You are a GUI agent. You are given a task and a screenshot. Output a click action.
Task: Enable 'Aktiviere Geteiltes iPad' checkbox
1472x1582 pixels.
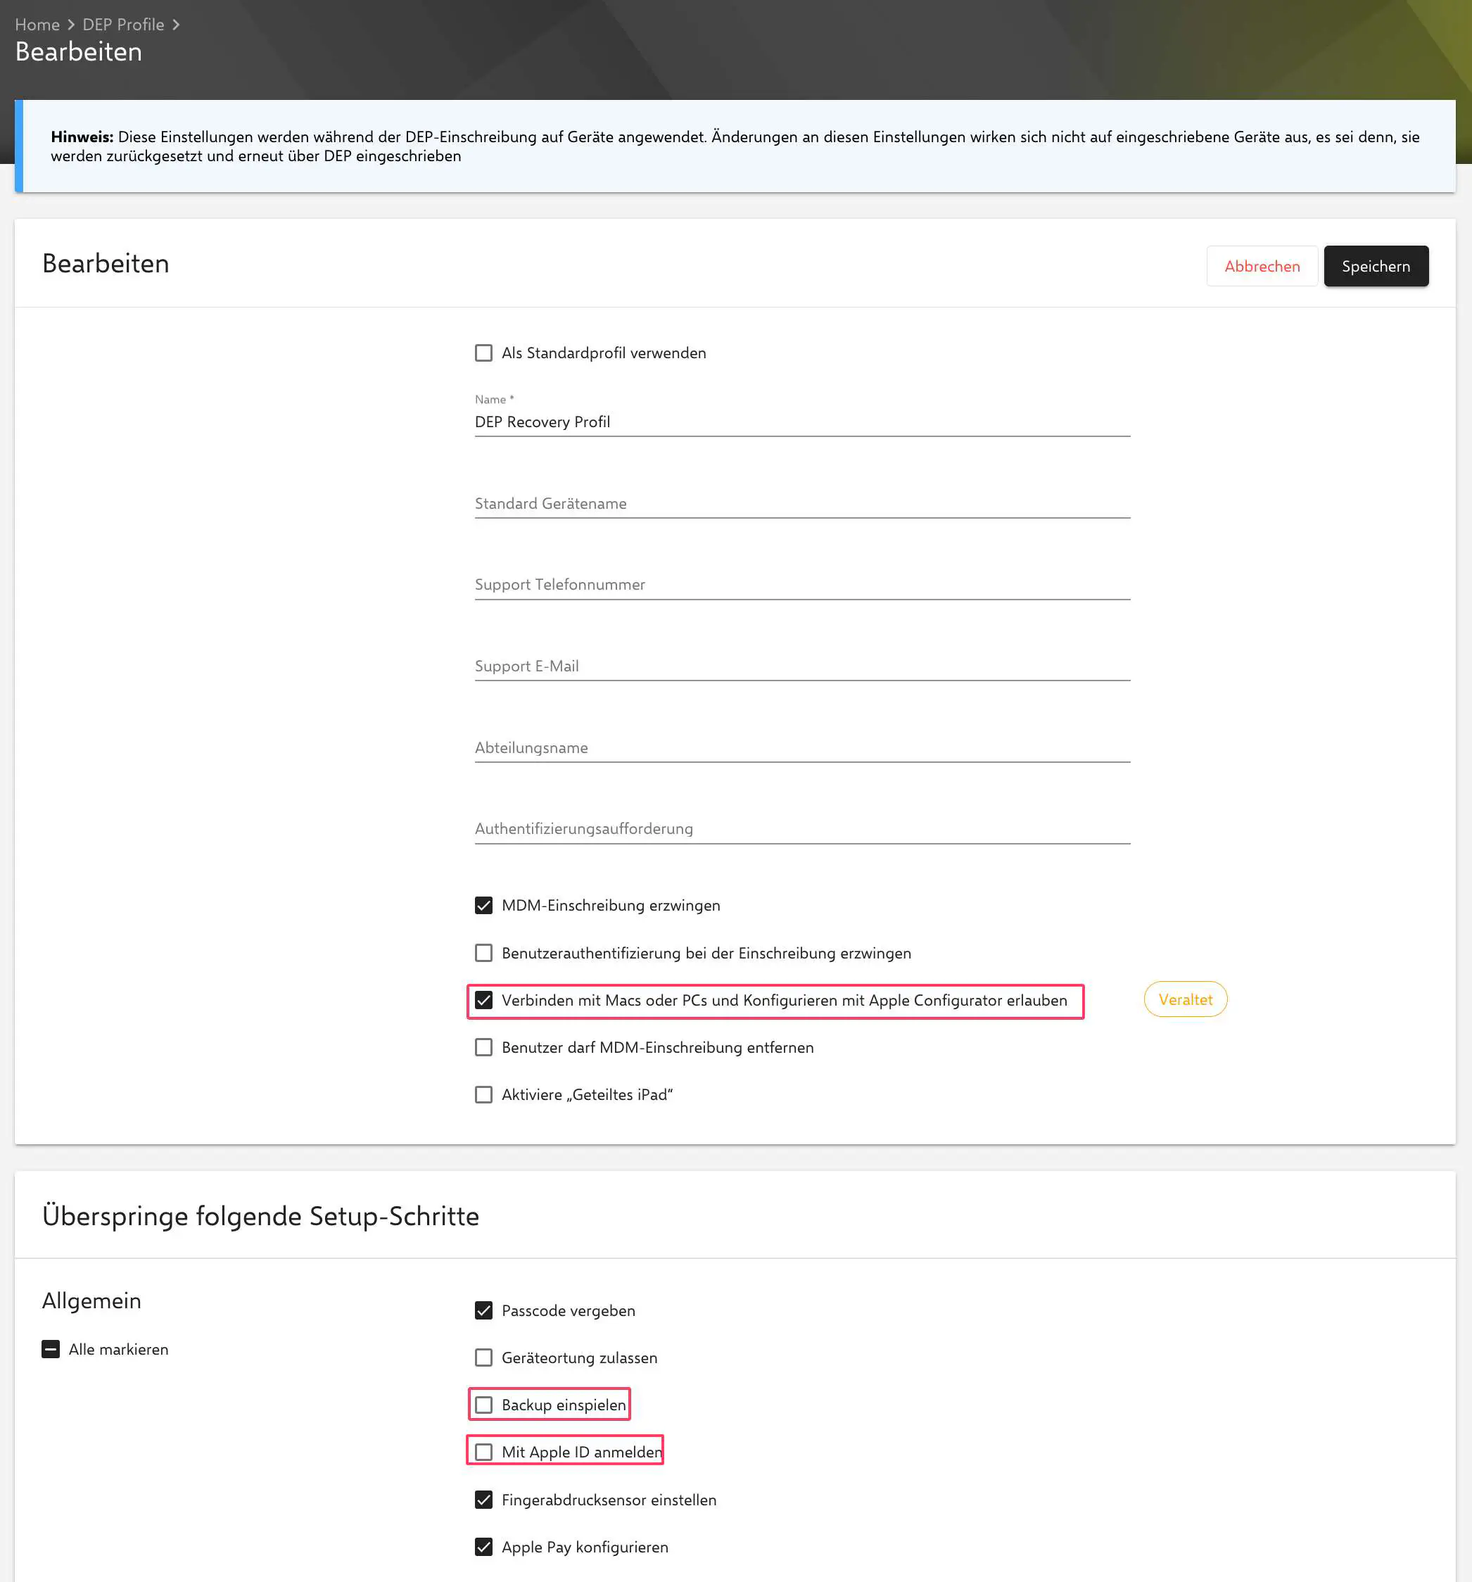[484, 1095]
